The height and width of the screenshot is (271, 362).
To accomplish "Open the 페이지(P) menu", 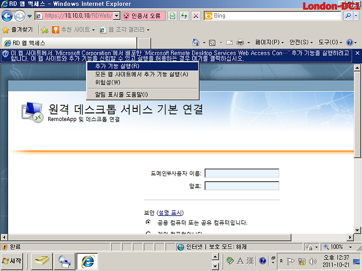I will 269,42.
